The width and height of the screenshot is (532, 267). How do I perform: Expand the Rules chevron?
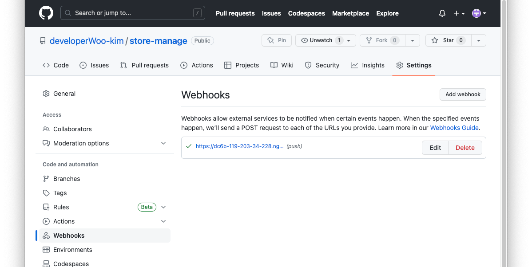[163, 207]
